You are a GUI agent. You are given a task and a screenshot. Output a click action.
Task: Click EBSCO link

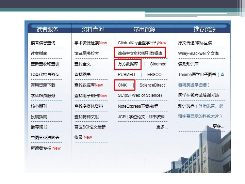tap(154, 75)
